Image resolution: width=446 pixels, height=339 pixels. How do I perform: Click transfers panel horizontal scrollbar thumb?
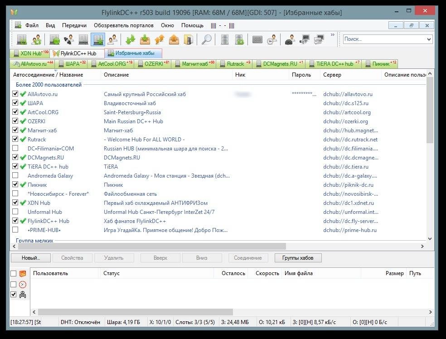136,312
